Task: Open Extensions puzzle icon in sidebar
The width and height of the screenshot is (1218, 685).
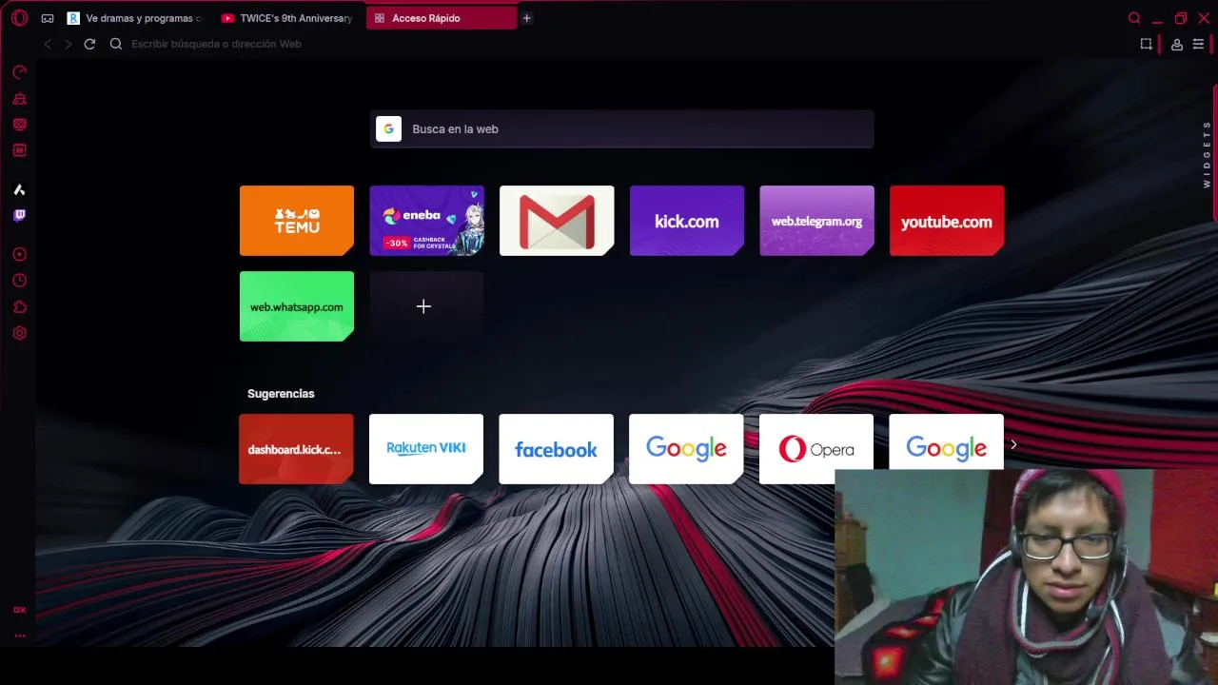Action: pos(19,307)
